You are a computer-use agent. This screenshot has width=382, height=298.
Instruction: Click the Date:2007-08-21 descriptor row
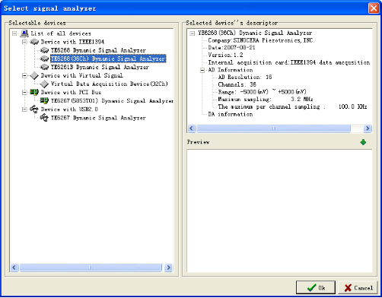[231, 48]
